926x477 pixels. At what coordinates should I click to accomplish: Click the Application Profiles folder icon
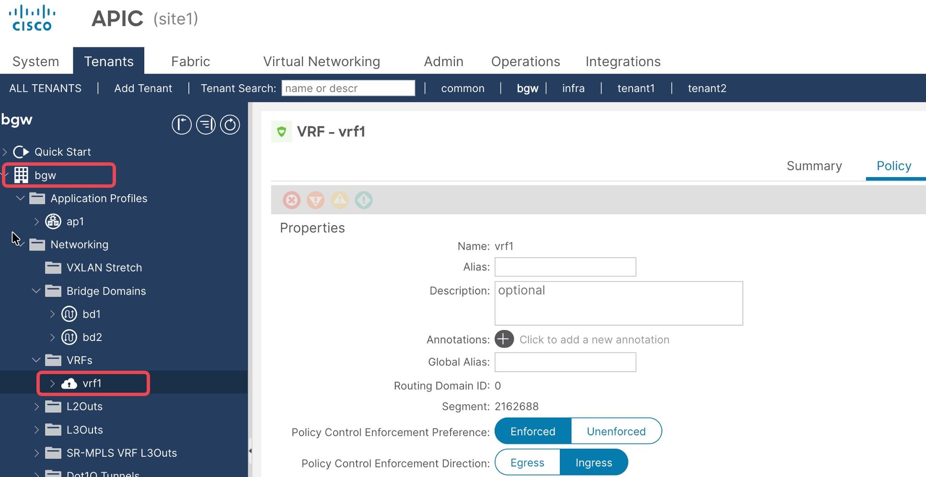37,198
